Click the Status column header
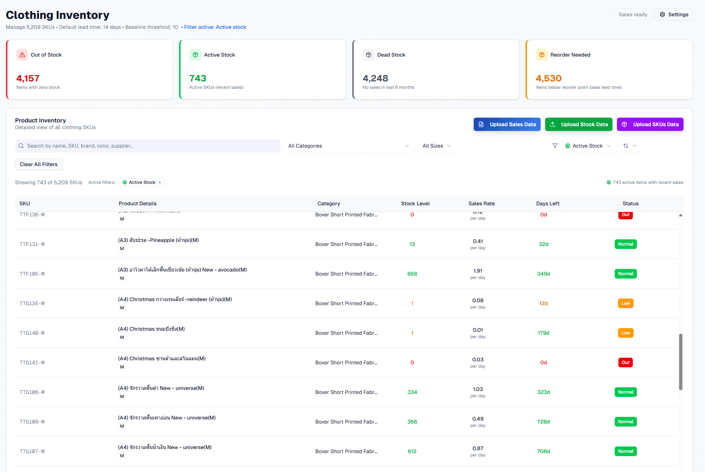 coord(631,203)
